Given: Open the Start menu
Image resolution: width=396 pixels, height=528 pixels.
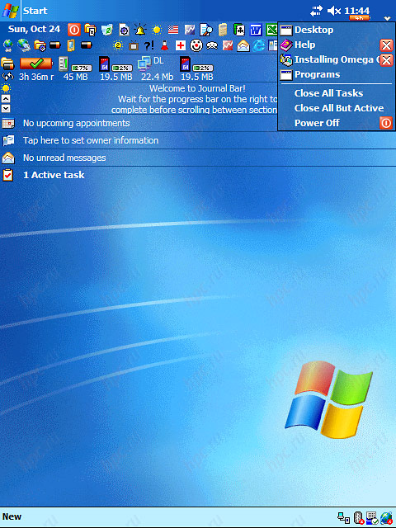Looking at the screenshot, I should coord(24,11).
